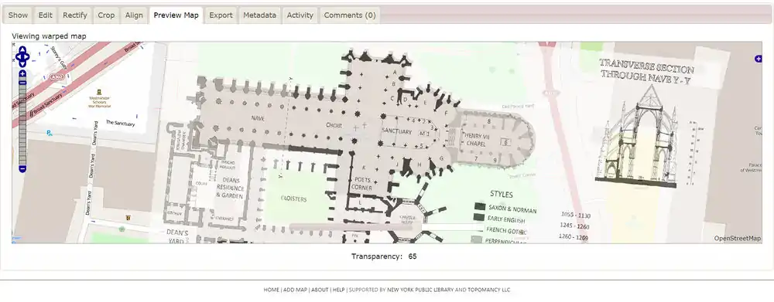Pan the map up with the arrow control

[22, 50]
